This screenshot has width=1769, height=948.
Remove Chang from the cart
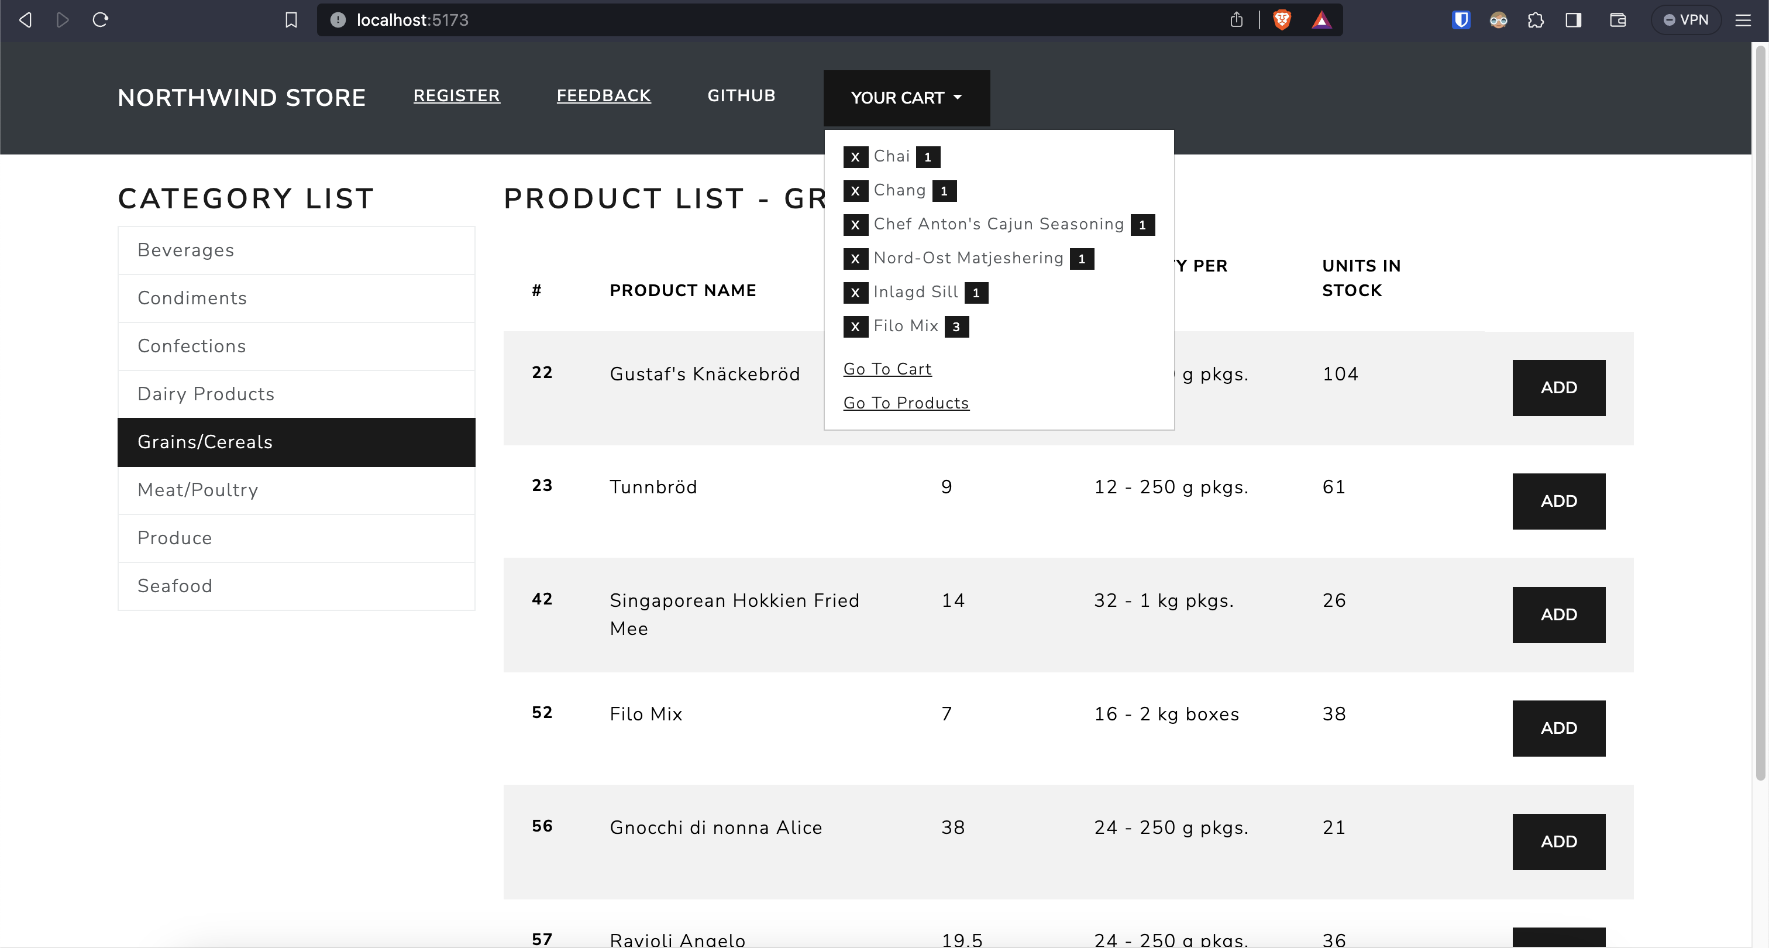click(x=855, y=191)
